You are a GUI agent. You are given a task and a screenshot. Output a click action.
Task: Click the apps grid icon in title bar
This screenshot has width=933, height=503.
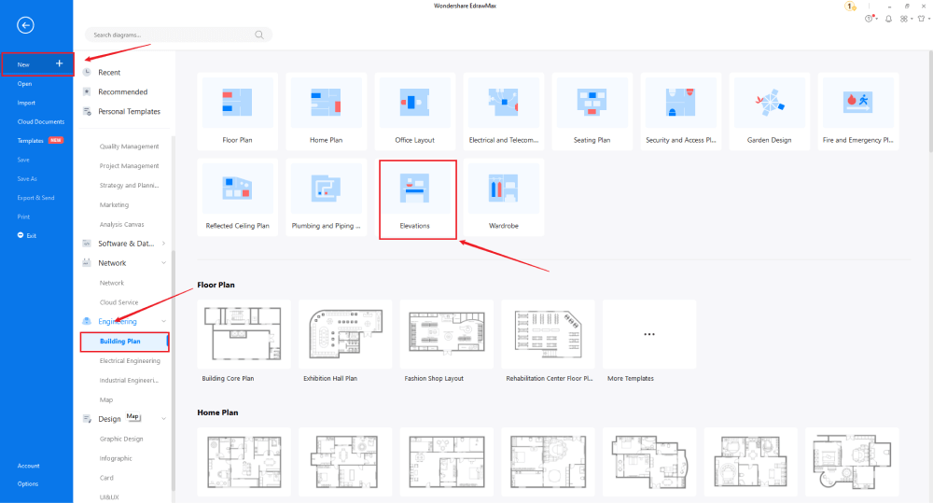904,19
